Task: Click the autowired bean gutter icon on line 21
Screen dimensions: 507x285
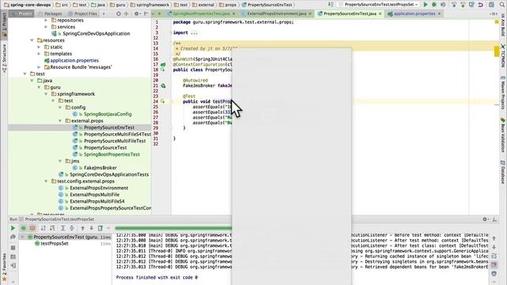Action: click(163, 85)
